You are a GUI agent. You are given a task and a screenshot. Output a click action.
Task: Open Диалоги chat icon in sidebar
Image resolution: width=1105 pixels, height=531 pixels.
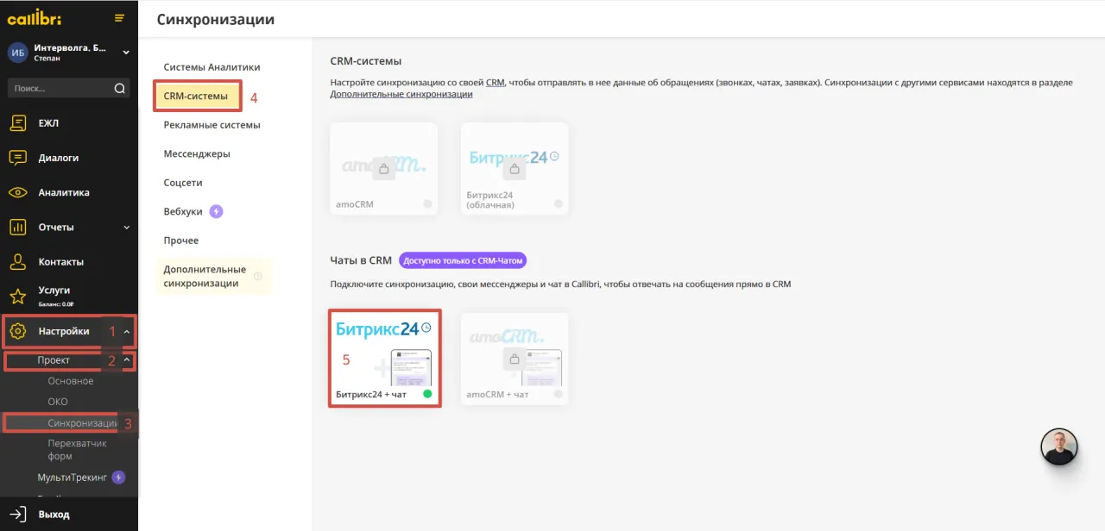(x=18, y=158)
